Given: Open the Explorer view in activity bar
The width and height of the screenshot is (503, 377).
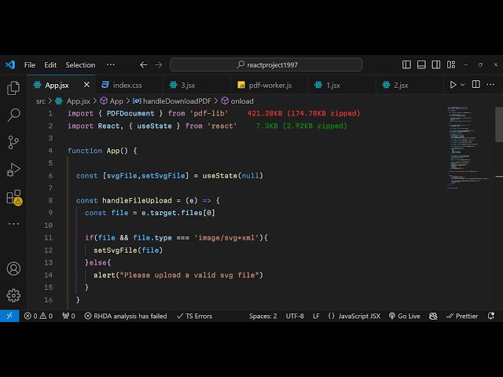Looking at the screenshot, I should [13, 89].
